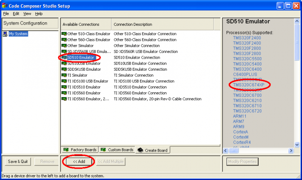The width and height of the screenshot is (302, 180).
Task: Click the Remove button
Action: coord(47,161)
